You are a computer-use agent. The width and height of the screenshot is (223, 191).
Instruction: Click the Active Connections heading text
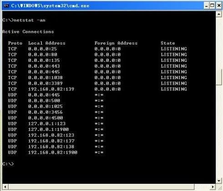pyautogui.click(x=28, y=32)
